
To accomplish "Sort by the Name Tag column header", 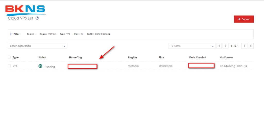I will tap(76, 57).
